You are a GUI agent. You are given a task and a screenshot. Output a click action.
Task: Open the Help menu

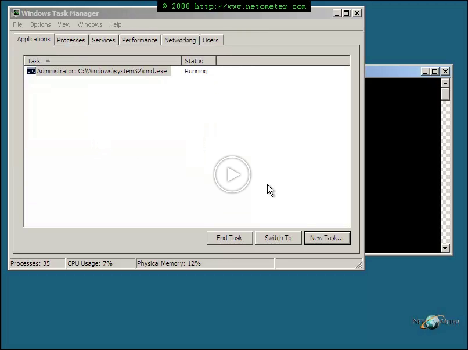115,24
